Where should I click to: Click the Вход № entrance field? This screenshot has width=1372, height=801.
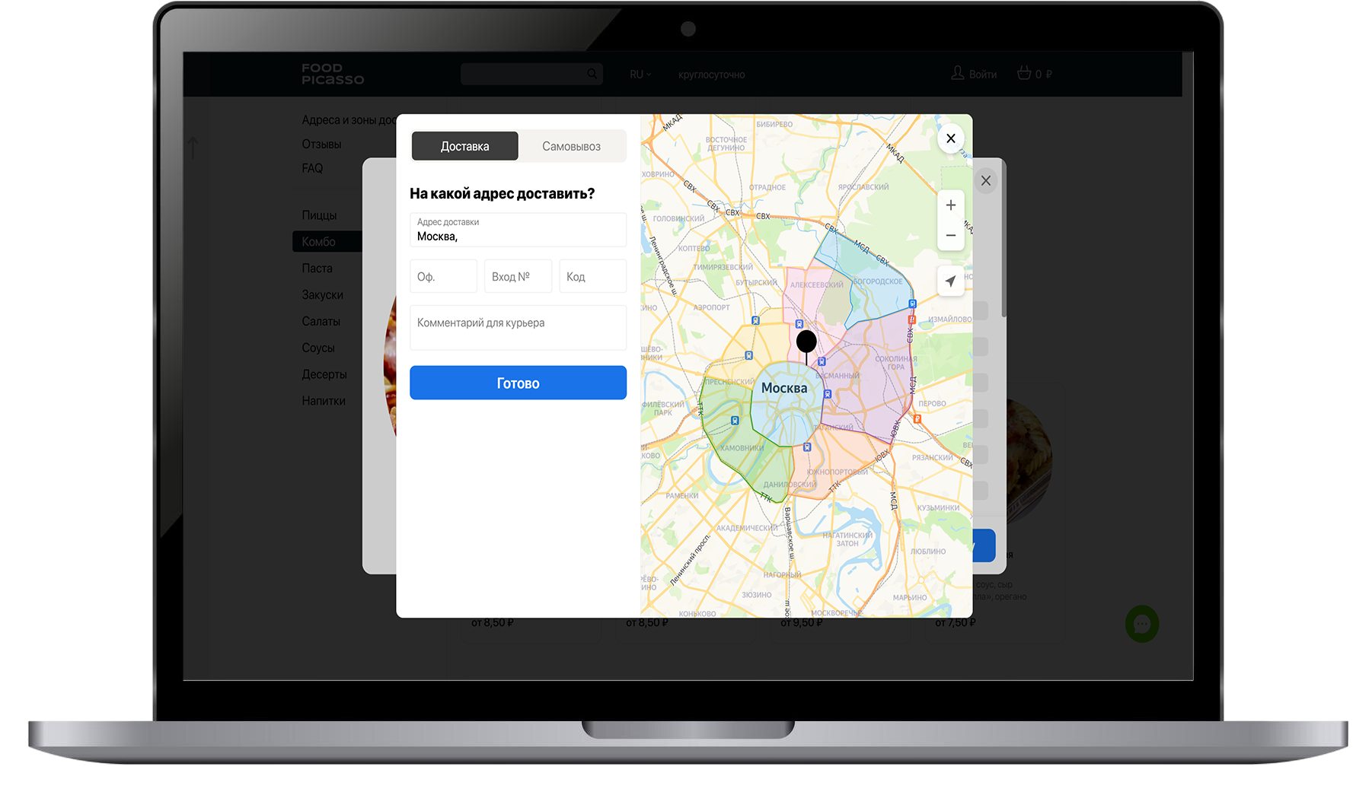(518, 276)
